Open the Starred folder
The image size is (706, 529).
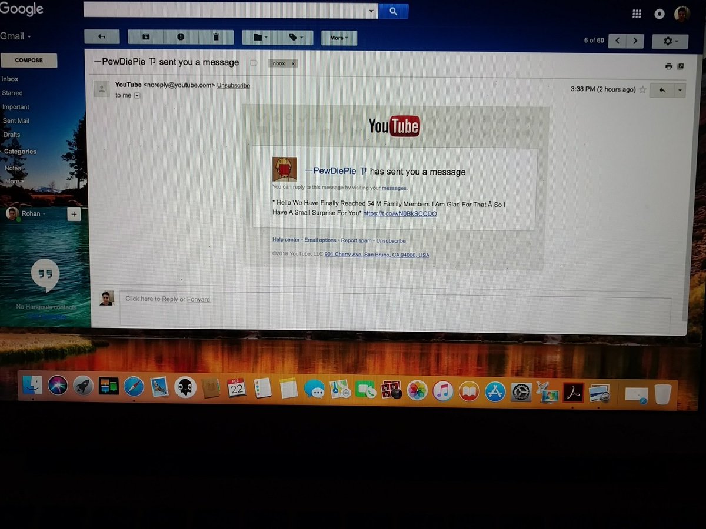pyautogui.click(x=12, y=93)
